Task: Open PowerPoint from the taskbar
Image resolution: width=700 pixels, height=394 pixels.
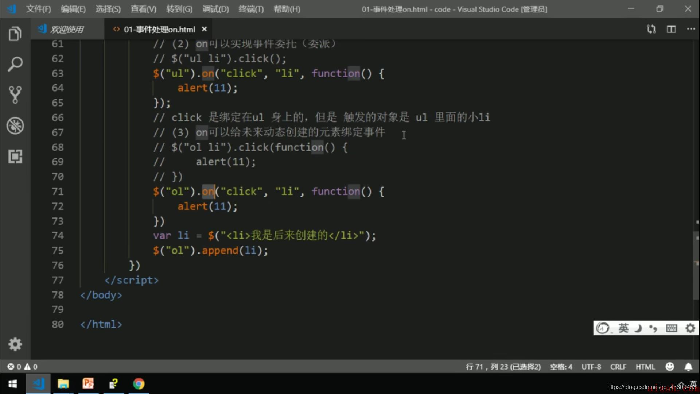Action: pyautogui.click(x=88, y=384)
